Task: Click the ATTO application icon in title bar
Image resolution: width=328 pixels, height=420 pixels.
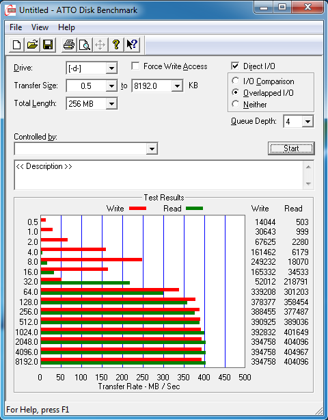Action: 10,10
